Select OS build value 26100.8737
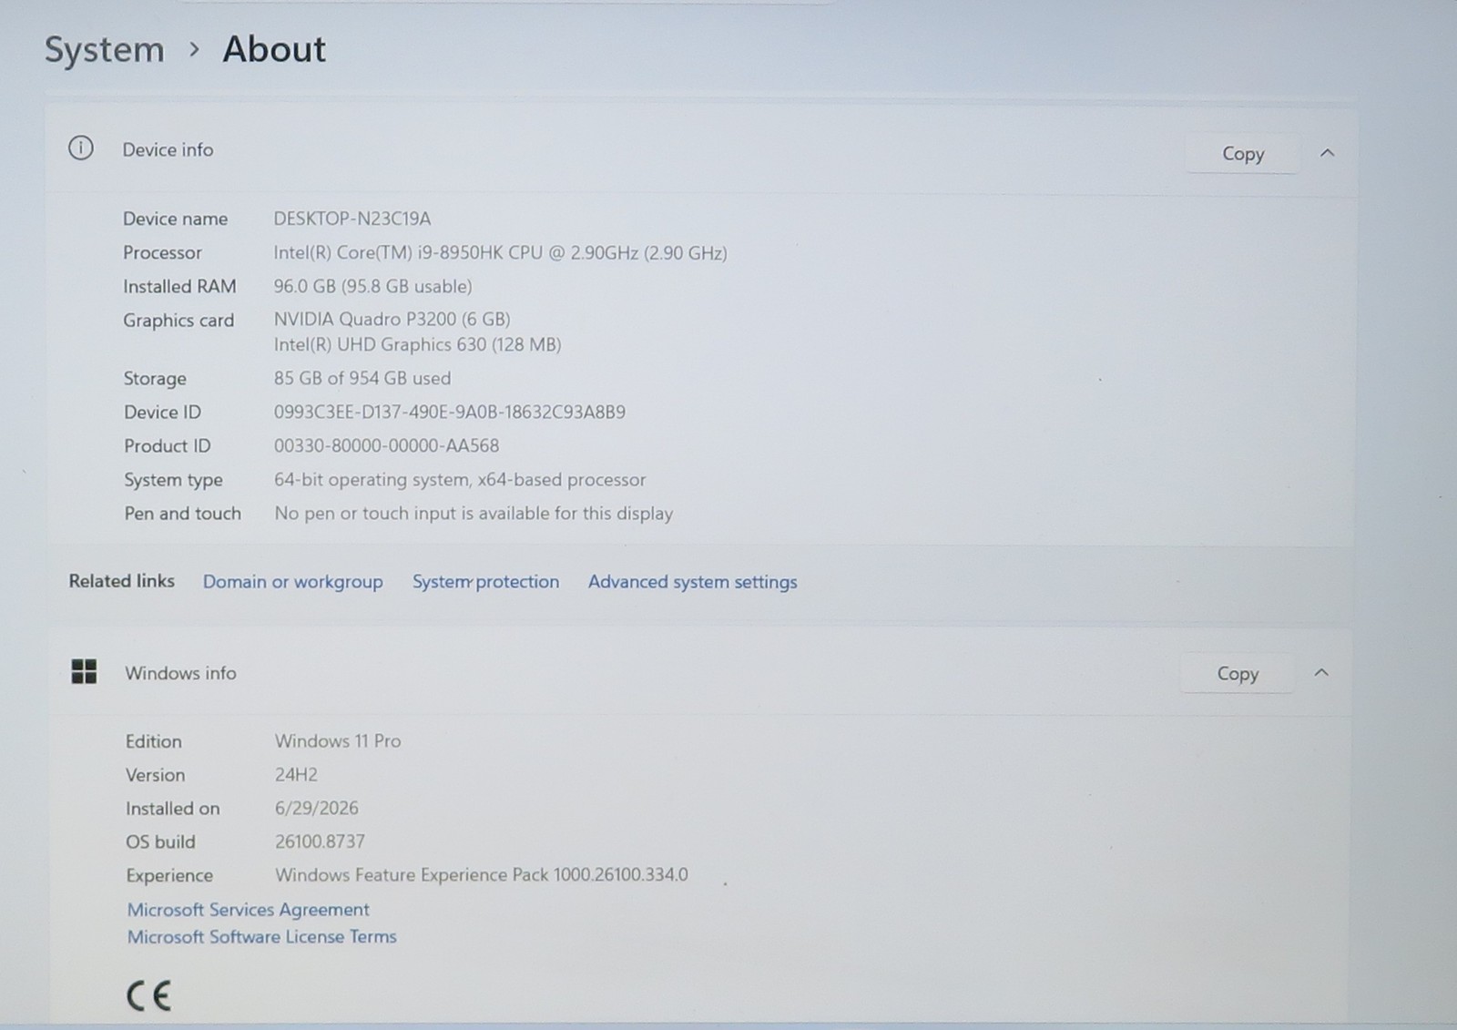 point(320,841)
